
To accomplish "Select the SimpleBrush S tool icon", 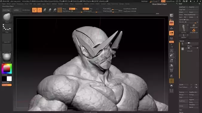I will 194,31.
